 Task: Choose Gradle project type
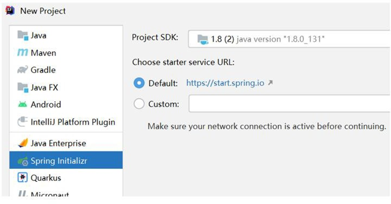pyautogui.click(x=43, y=70)
